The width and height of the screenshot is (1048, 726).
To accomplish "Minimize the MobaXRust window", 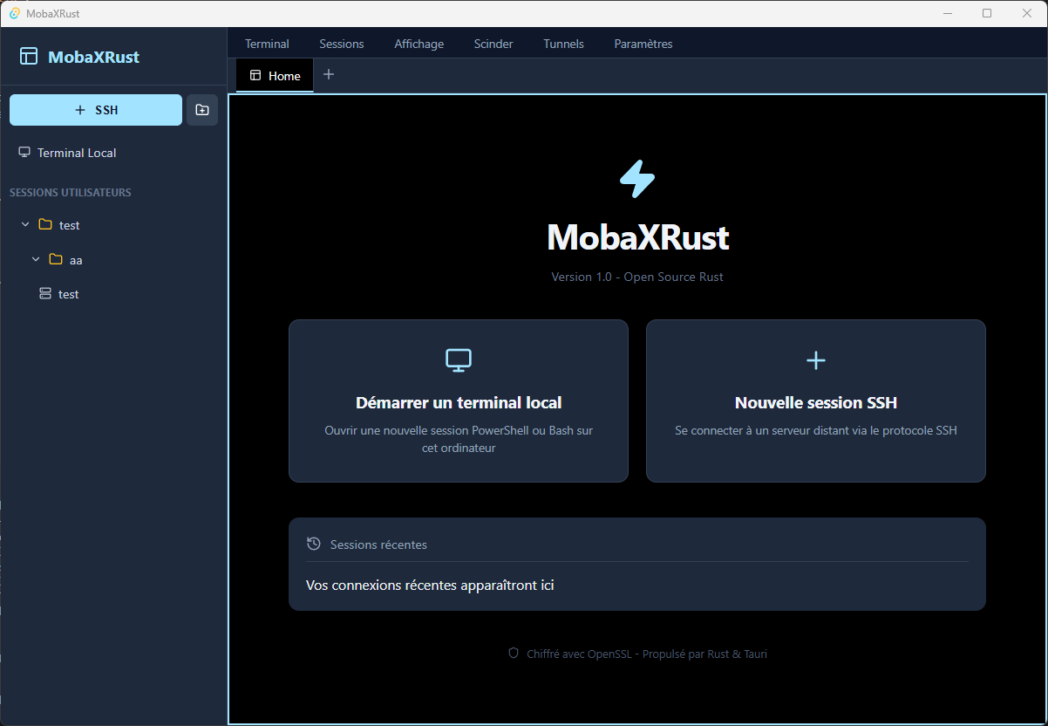I will [948, 13].
